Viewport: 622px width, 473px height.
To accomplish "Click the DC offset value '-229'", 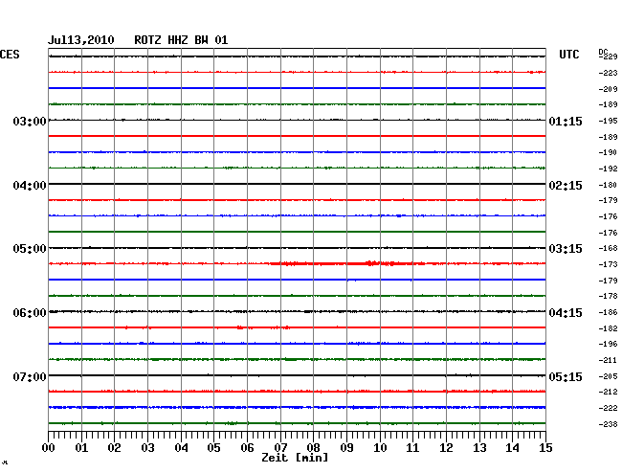I will (609, 56).
